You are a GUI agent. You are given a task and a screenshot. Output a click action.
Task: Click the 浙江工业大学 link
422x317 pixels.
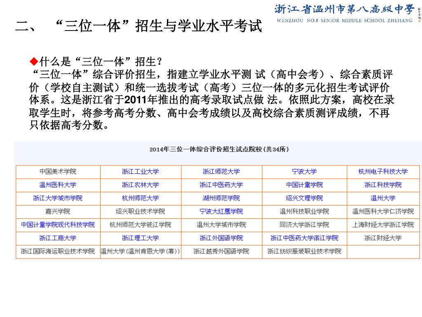141,172
